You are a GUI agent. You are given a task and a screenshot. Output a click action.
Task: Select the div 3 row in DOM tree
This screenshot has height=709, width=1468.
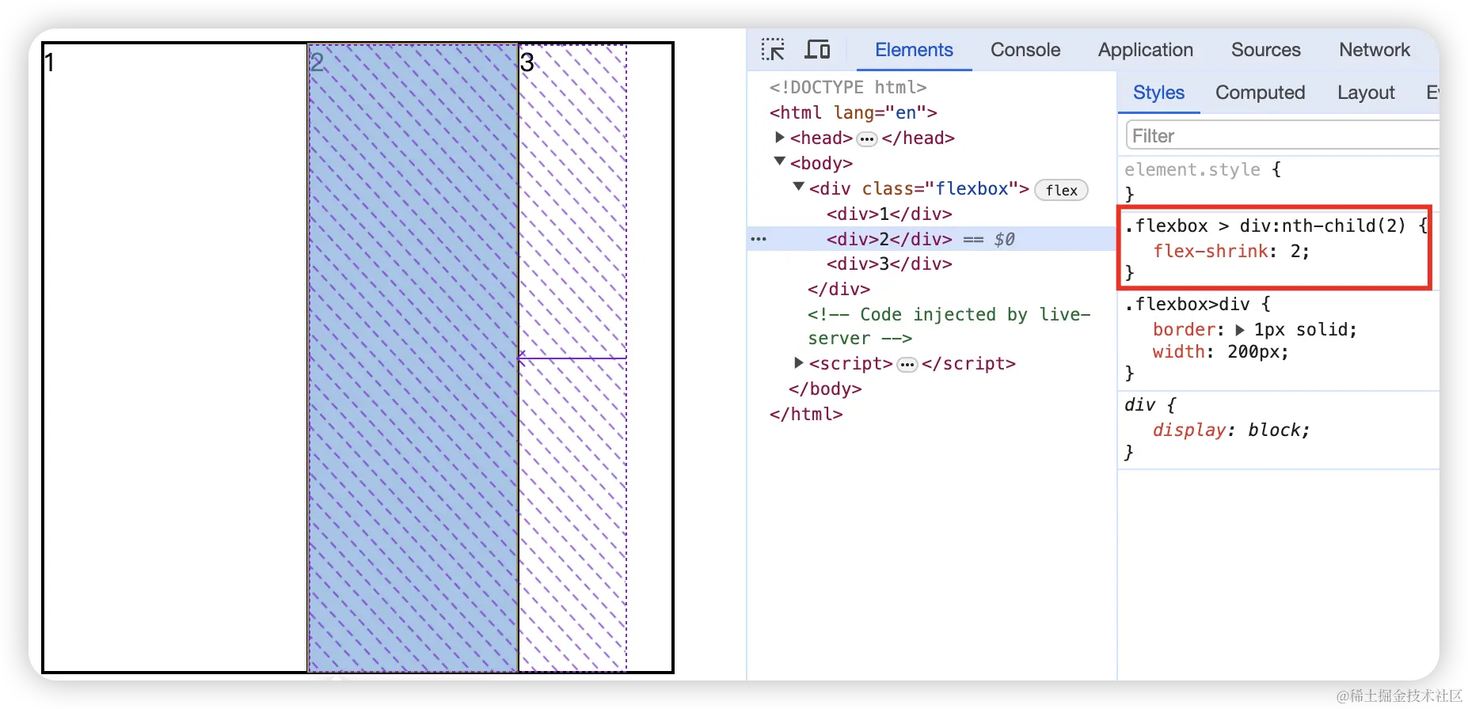[889, 264]
